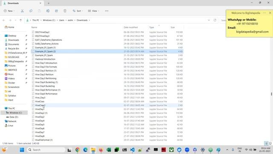
Task: Click the Back navigation arrow
Action: (4, 20)
